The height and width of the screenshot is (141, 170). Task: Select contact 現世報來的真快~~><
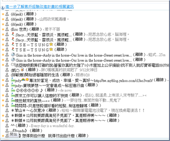point(37,101)
